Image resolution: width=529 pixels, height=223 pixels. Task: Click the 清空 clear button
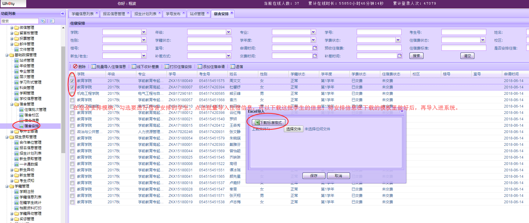(467, 56)
